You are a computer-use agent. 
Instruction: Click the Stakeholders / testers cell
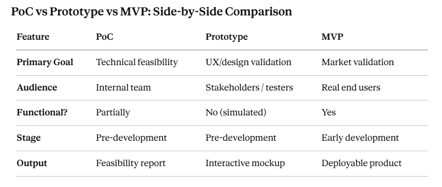click(249, 88)
